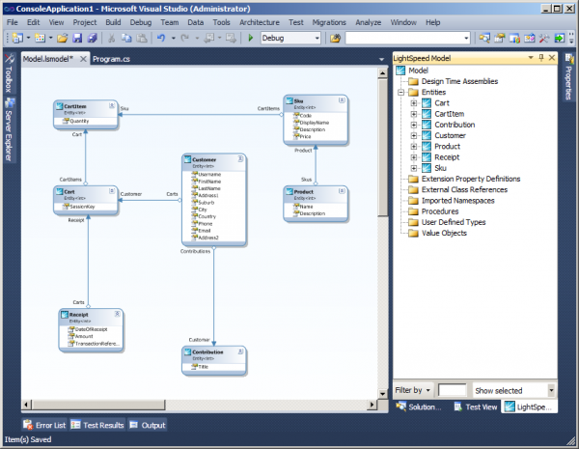This screenshot has width=579, height=449.
Task: Switch to Test View tab
Action: click(476, 407)
